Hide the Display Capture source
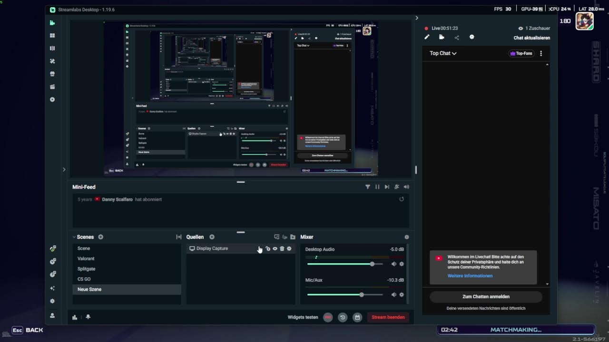The image size is (609, 342). tap(275, 248)
